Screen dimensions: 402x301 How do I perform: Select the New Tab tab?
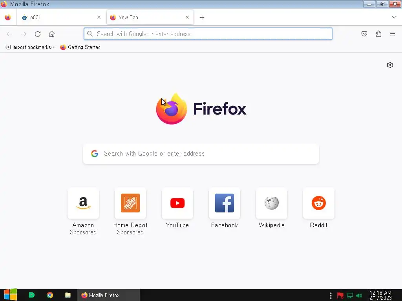click(x=150, y=17)
